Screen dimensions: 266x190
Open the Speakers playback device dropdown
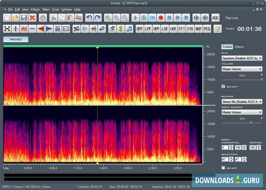click(x=242, y=58)
